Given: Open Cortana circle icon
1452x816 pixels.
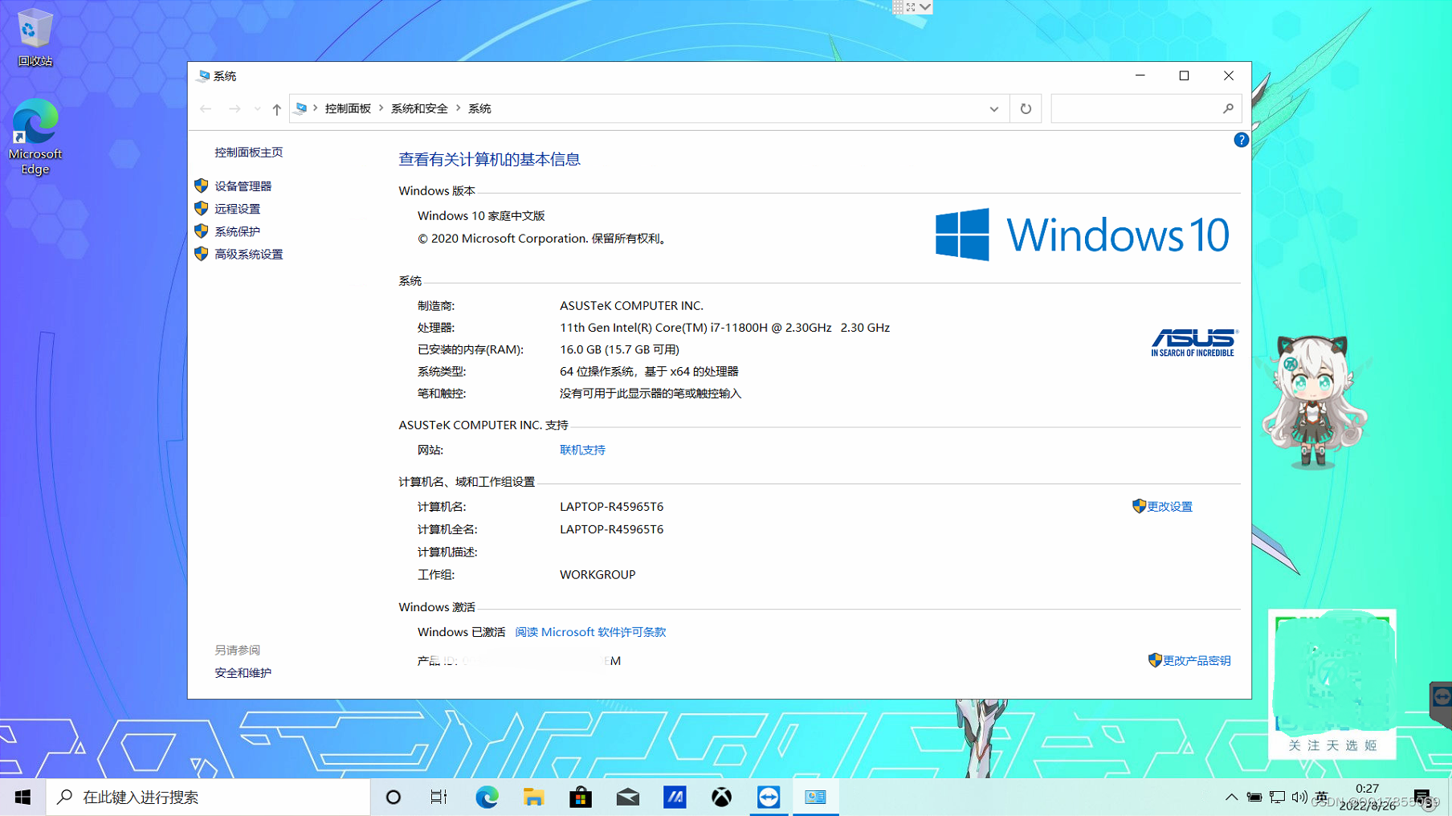Looking at the screenshot, I should [x=393, y=797].
